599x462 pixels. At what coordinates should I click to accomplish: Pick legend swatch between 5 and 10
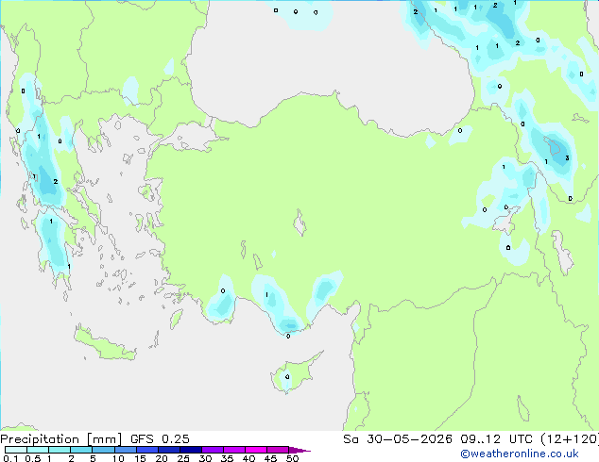click(x=103, y=450)
